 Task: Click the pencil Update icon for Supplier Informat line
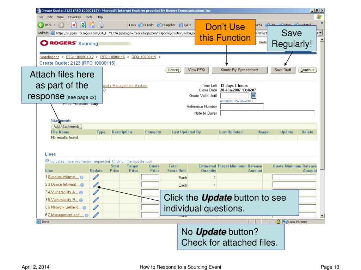coord(96,177)
